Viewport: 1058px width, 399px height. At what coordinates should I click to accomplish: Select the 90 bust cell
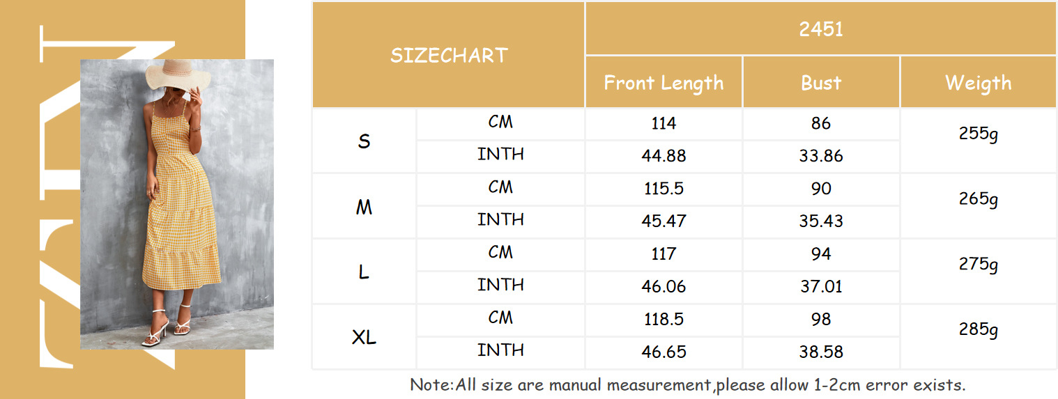pyautogui.click(x=821, y=189)
